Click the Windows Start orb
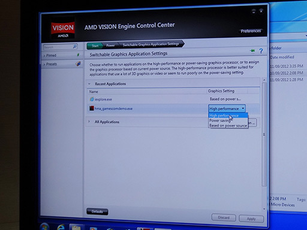307x230 pixels. point(44,227)
